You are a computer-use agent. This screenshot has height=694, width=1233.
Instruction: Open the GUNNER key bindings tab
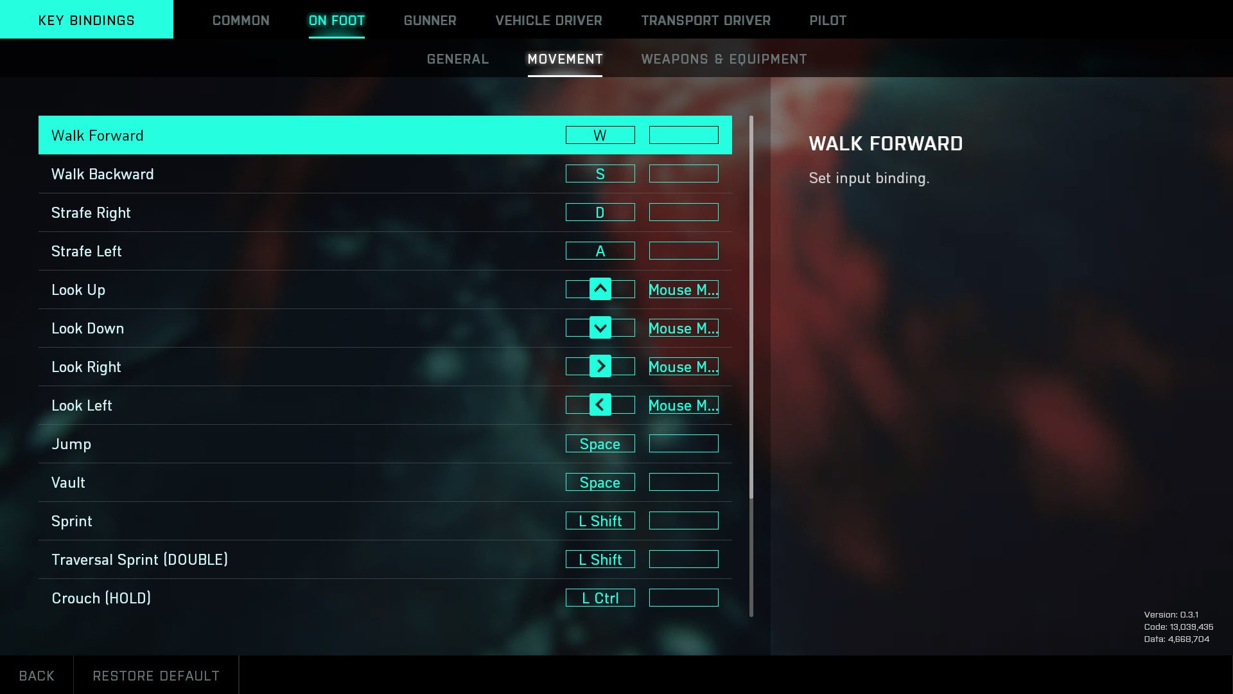click(430, 21)
